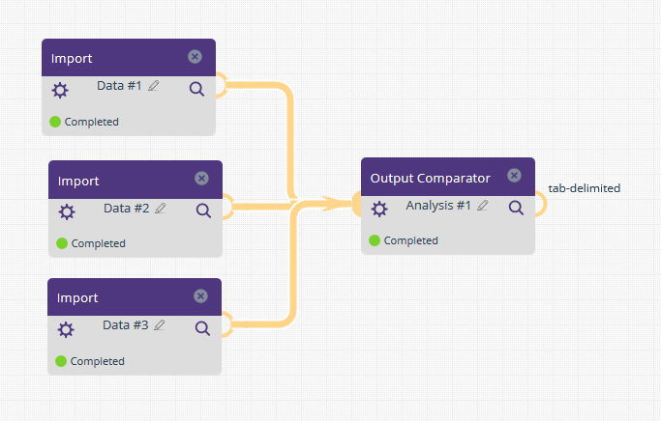Edit Analysis #1 name with pencil icon

483,206
